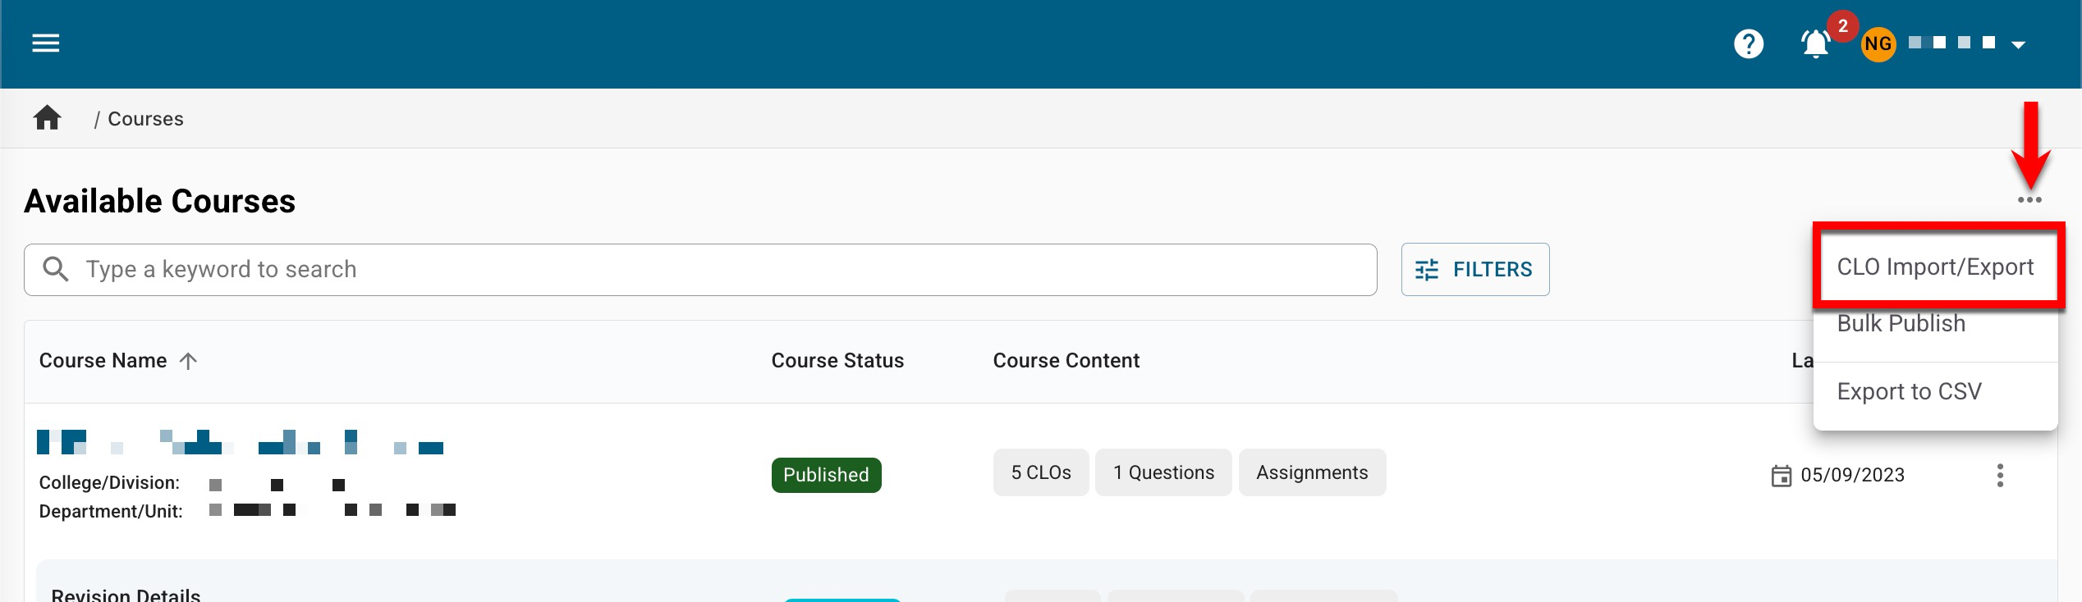The image size is (2082, 602).
Task: Open the FILTERS panel
Action: (1474, 269)
